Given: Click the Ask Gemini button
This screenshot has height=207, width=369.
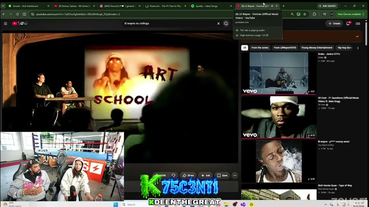Looking at the screenshot, I should [327, 6].
